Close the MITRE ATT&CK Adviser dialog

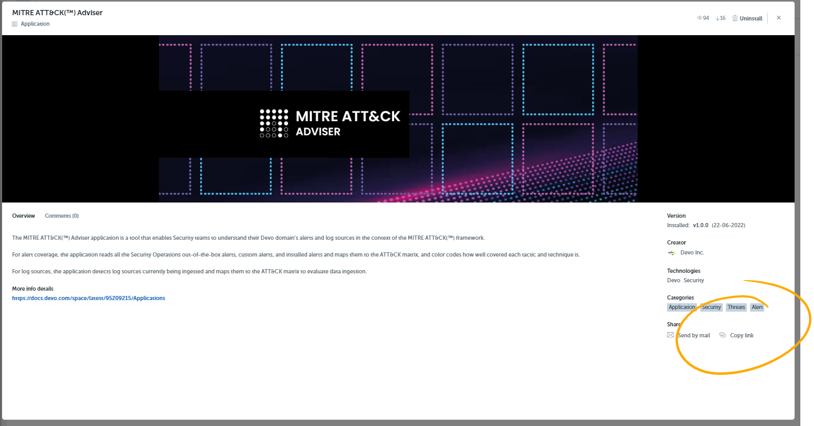(x=779, y=18)
